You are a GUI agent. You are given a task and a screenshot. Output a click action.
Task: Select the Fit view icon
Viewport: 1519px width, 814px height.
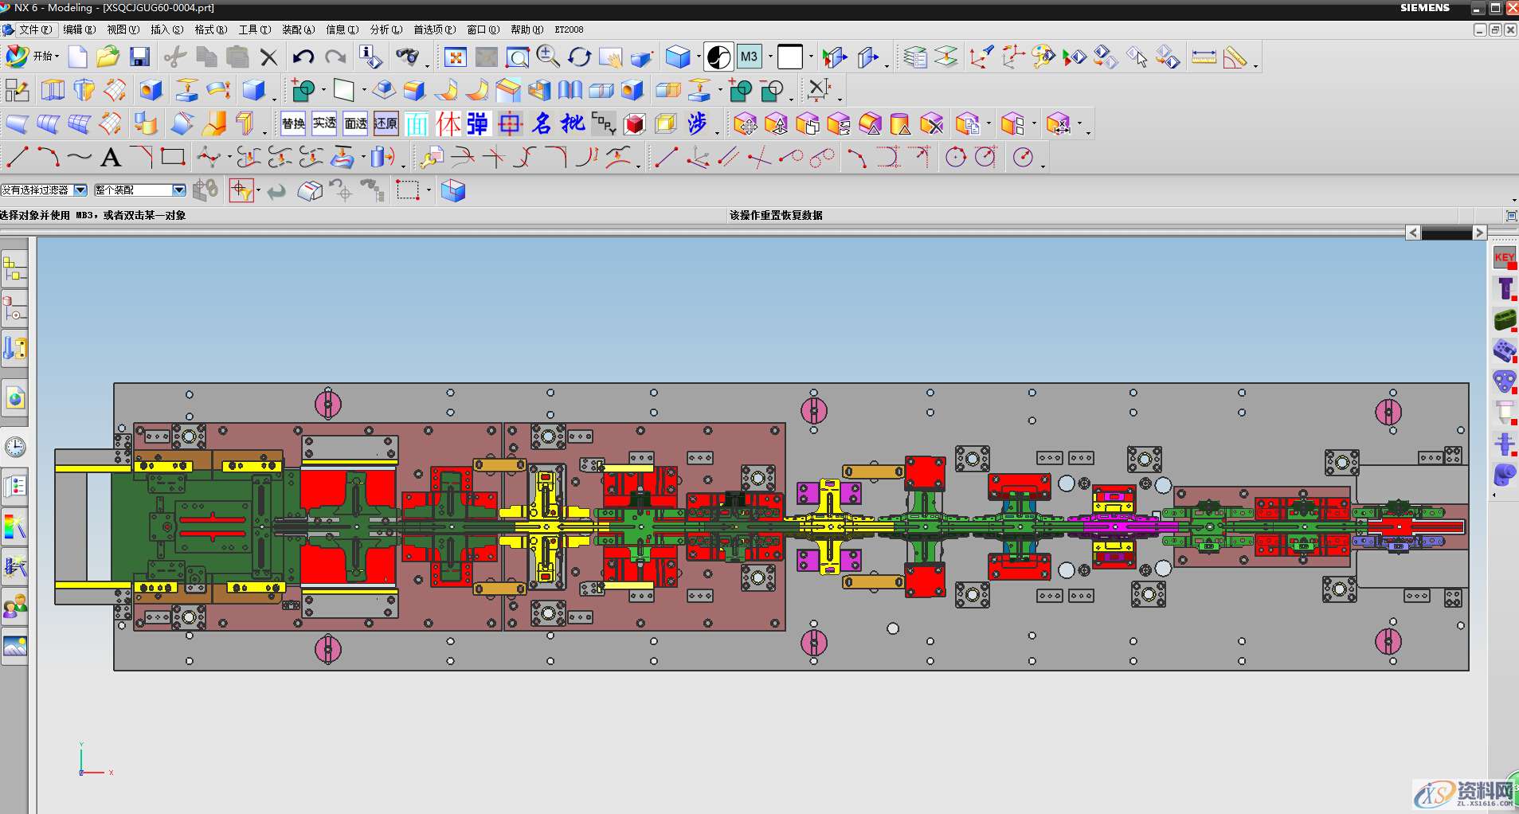[455, 57]
